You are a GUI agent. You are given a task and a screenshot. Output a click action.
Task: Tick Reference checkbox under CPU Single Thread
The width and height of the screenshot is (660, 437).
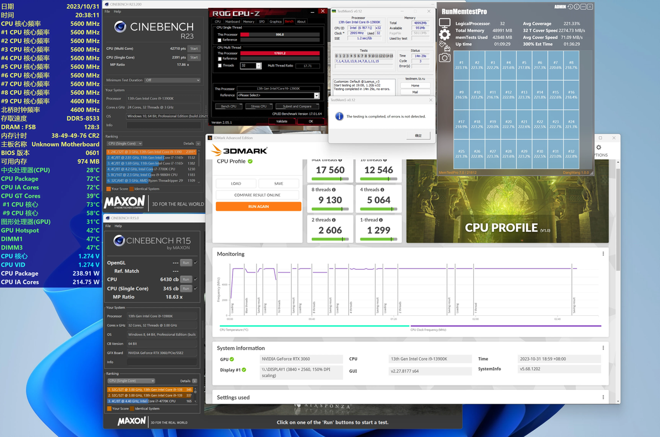click(219, 40)
